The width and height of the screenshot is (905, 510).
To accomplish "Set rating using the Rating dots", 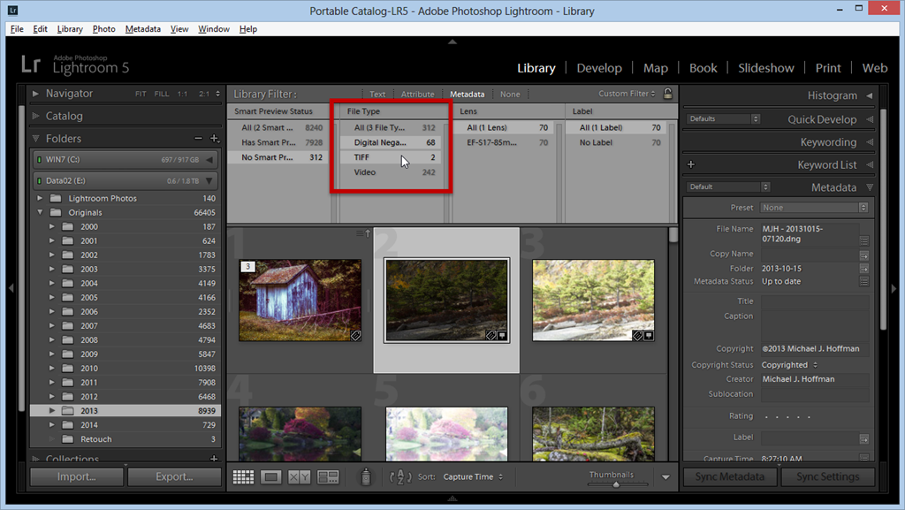I will [x=787, y=416].
